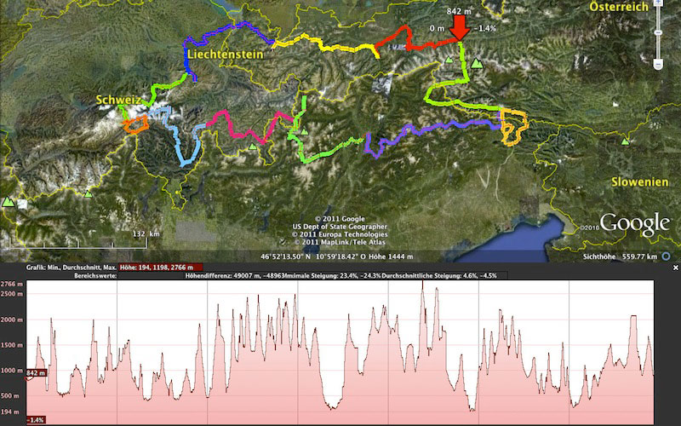Close the elevation profile panel
681x426 pixels.
tap(675, 268)
